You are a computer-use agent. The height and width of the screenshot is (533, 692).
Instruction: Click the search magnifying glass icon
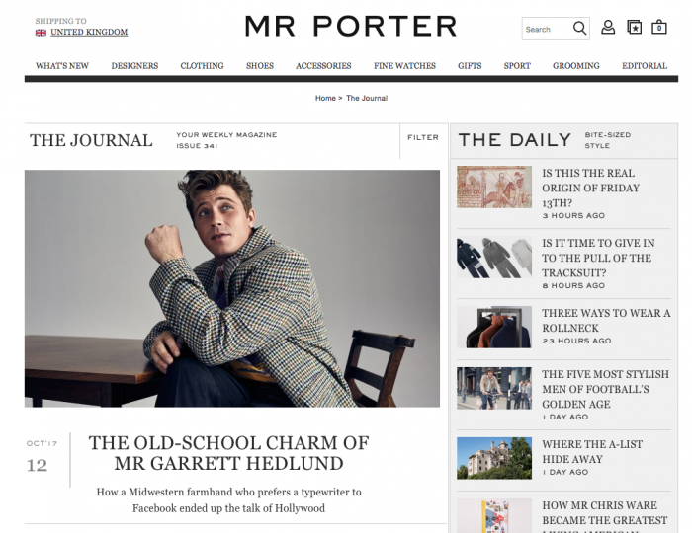pyautogui.click(x=579, y=29)
